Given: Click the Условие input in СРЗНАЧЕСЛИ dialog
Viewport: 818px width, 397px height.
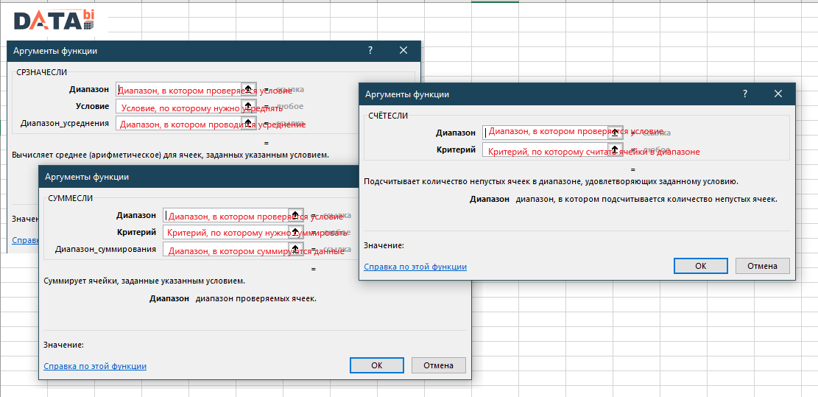Looking at the screenshot, I should coord(179,106).
